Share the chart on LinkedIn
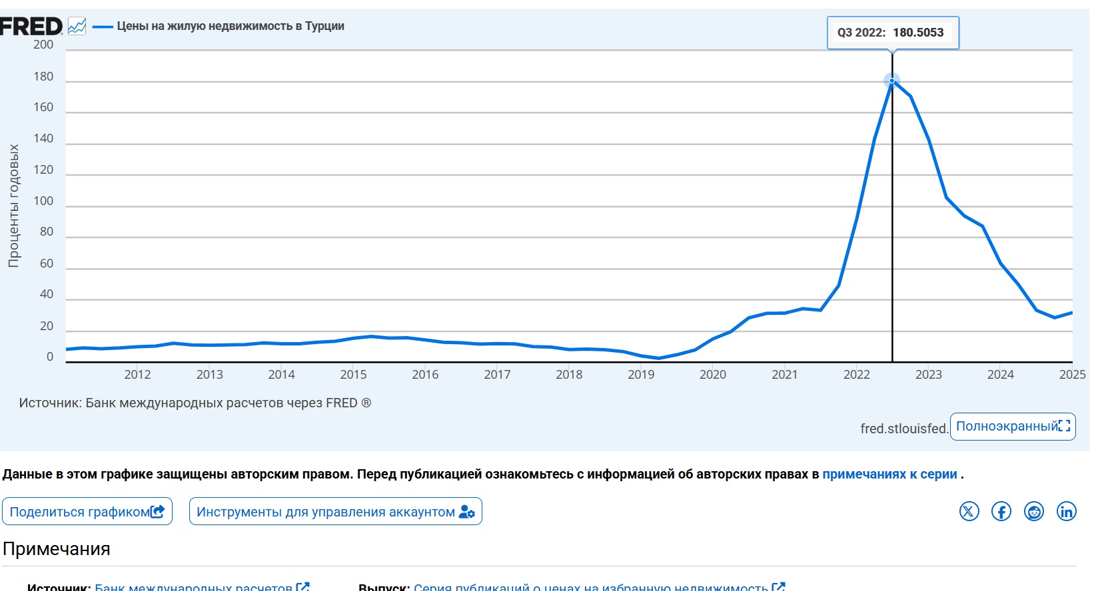This screenshot has height=591, width=1098. click(1066, 511)
